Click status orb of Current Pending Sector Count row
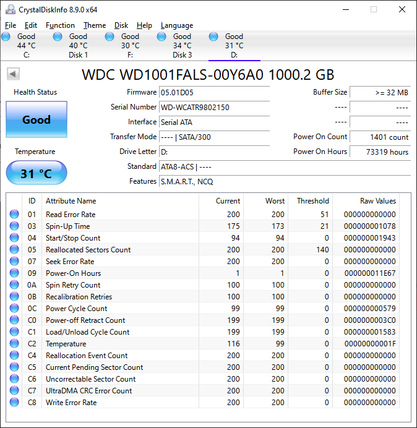 click(14, 367)
